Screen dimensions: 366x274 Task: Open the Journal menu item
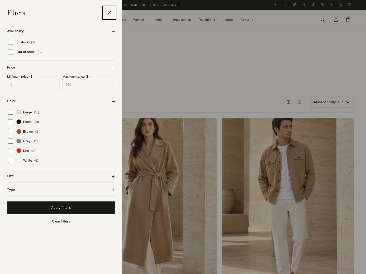(228, 20)
